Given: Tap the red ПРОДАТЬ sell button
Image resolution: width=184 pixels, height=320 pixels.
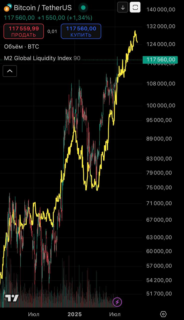Looking at the screenshot, I should 24,31.
